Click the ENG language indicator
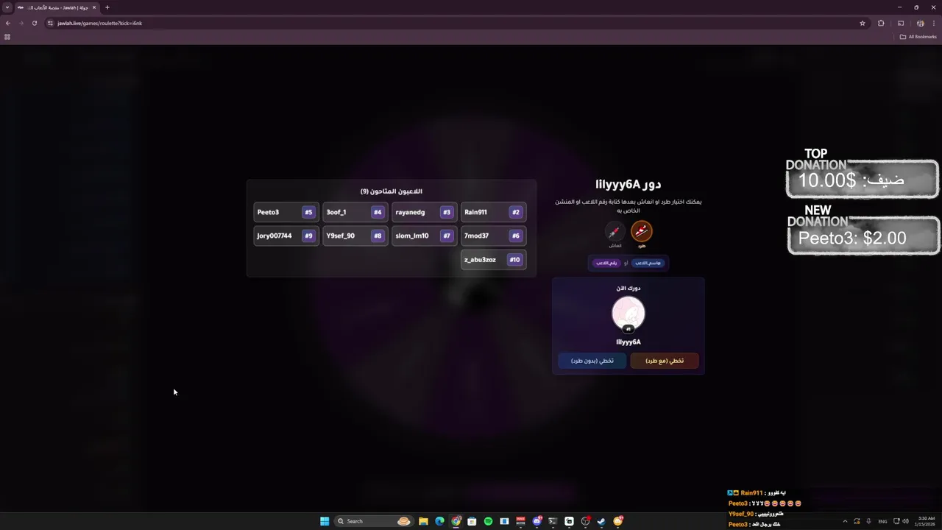Image resolution: width=942 pixels, height=530 pixels. (882, 521)
